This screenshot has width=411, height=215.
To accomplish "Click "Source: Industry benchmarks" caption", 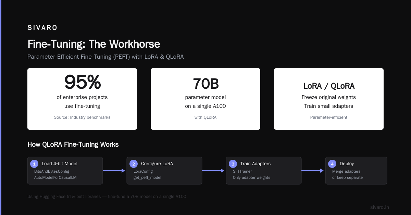I will [x=82, y=117].
